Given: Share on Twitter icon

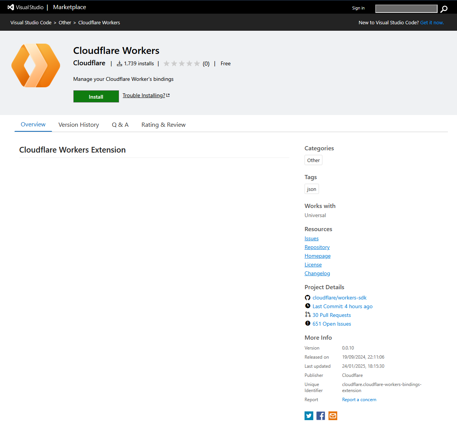Looking at the screenshot, I should click(x=309, y=416).
